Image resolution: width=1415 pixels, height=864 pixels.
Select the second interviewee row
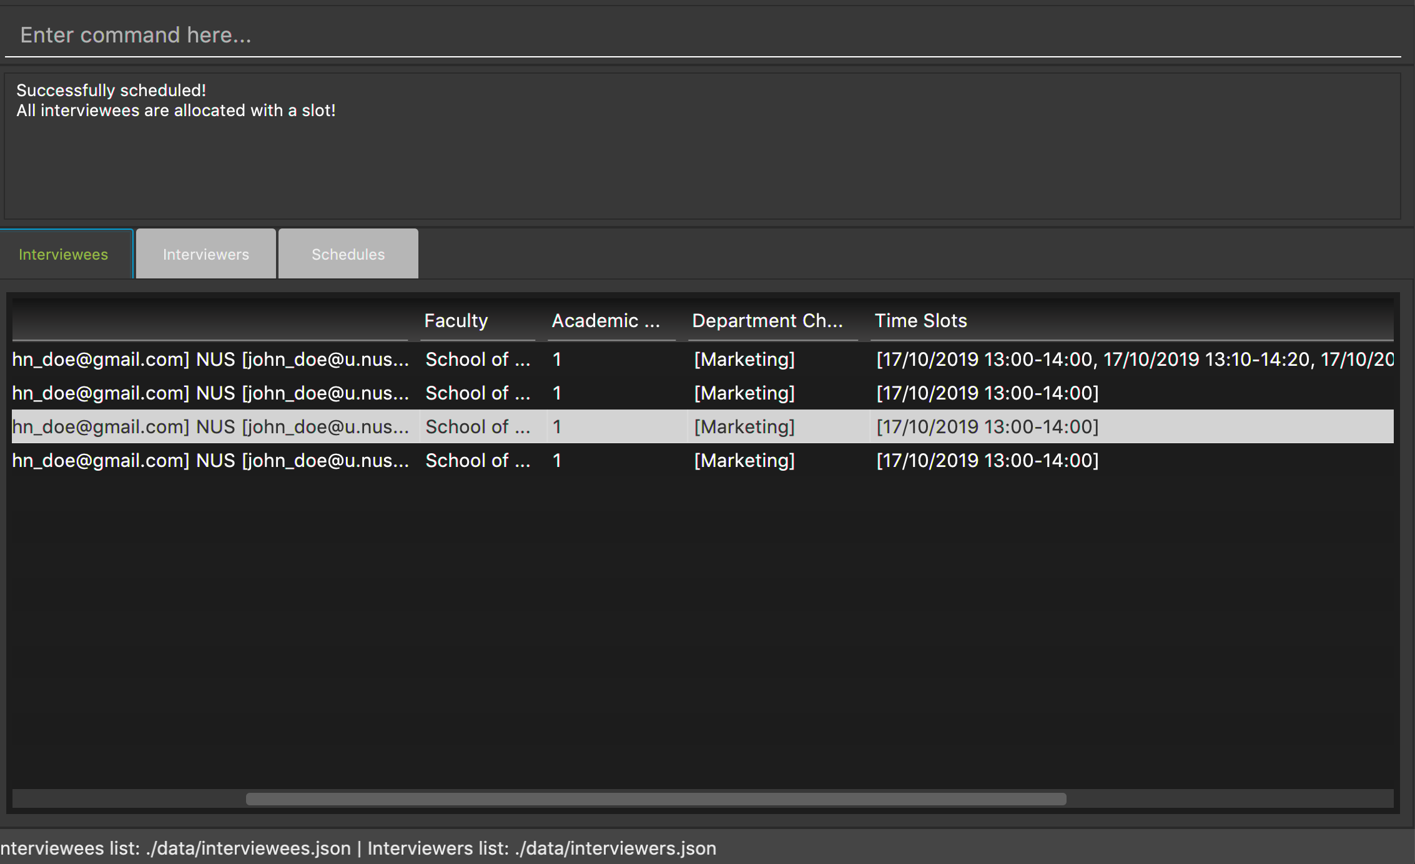210,393
